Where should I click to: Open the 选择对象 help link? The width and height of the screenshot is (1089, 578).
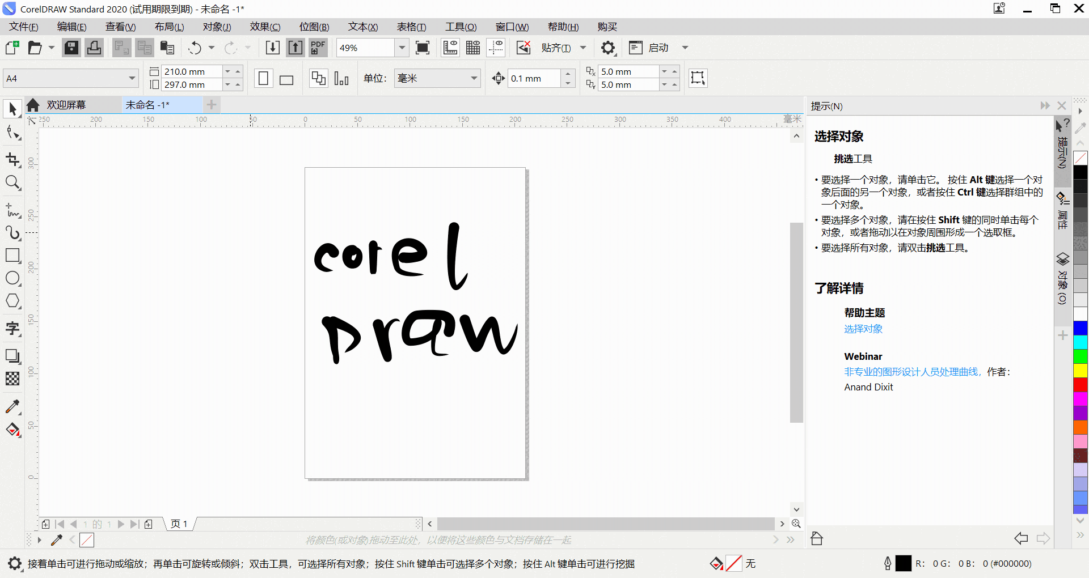click(x=863, y=329)
